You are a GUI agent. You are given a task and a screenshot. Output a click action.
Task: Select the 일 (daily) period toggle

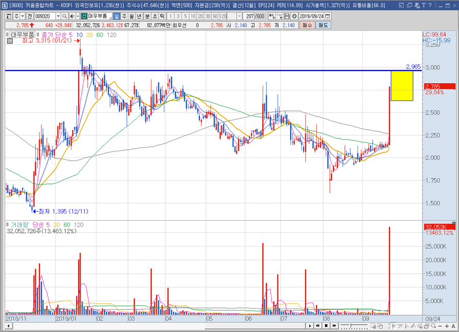tap(116, 16)
